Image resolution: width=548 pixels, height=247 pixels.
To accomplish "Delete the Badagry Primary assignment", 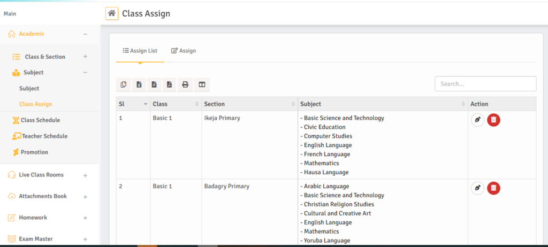I will coord(493,188).
